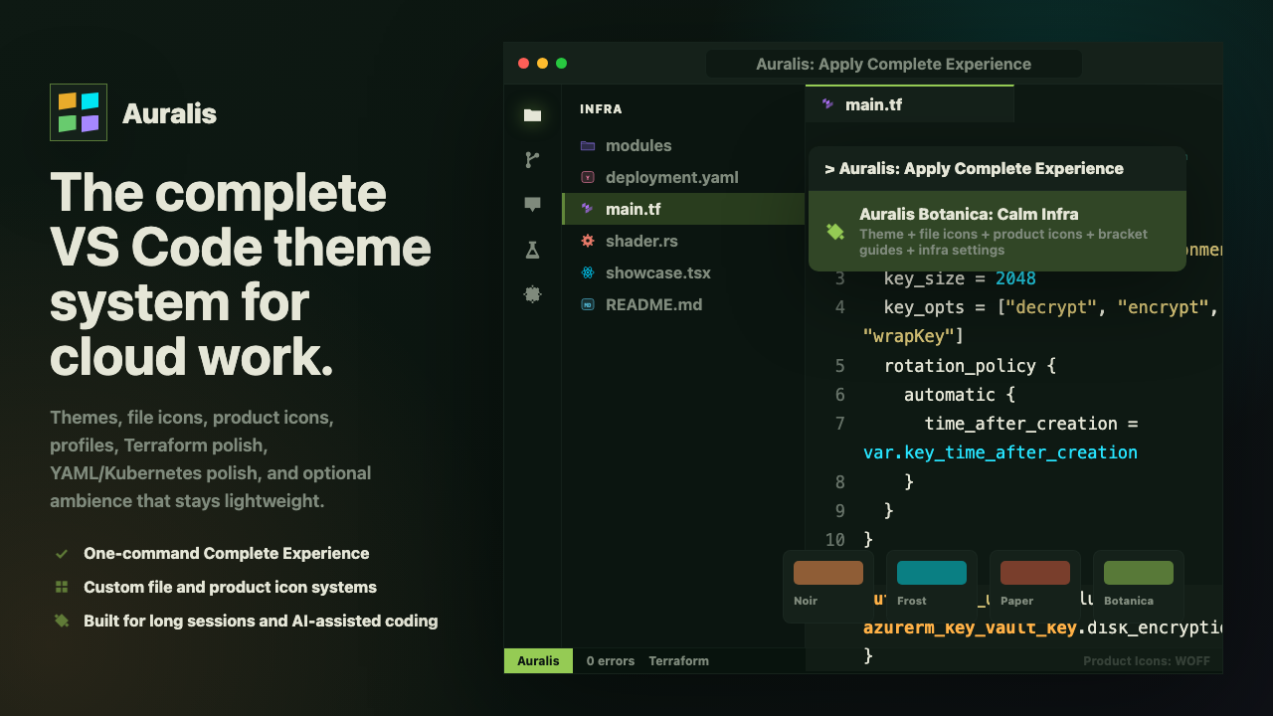1273x716 pixels.
Task: Open the Testing flask icon
Action: click(x=532, y=250)
